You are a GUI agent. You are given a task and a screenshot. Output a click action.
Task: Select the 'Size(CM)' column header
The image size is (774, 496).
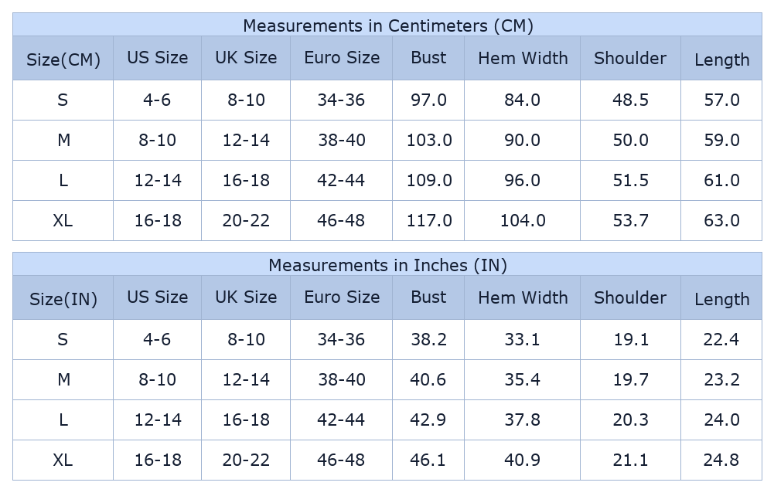coord(63,59)
